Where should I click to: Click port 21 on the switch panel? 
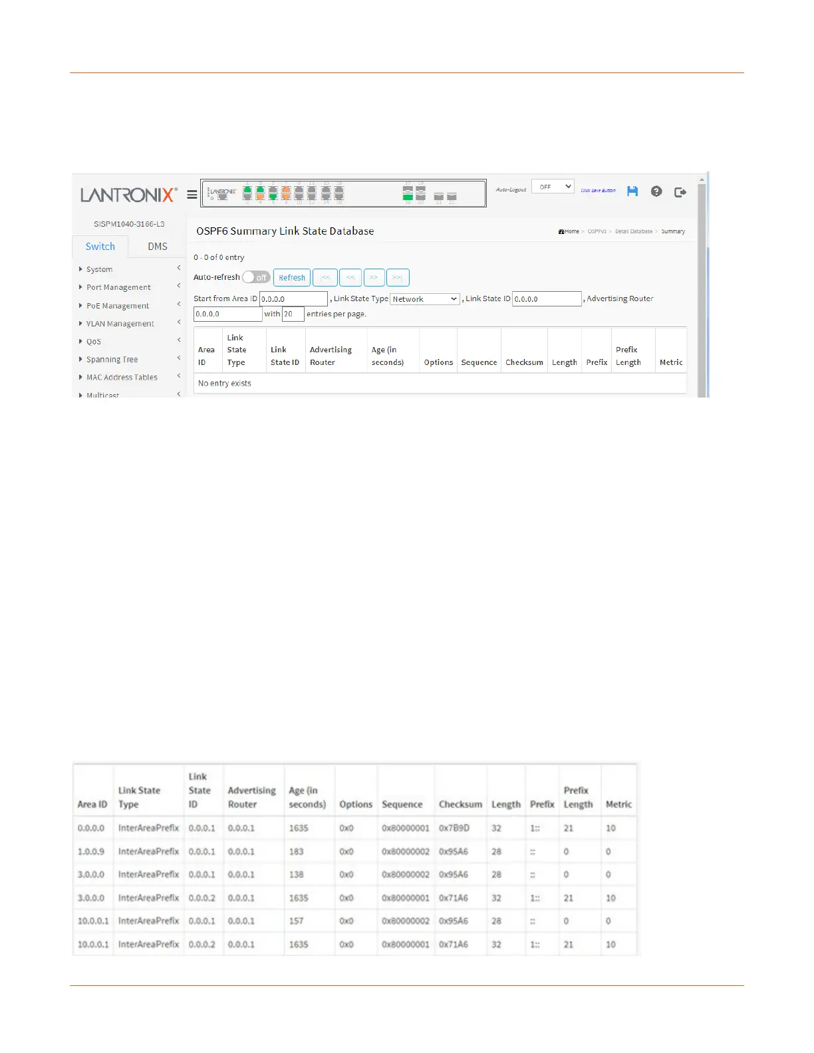(x=439, y=197)
